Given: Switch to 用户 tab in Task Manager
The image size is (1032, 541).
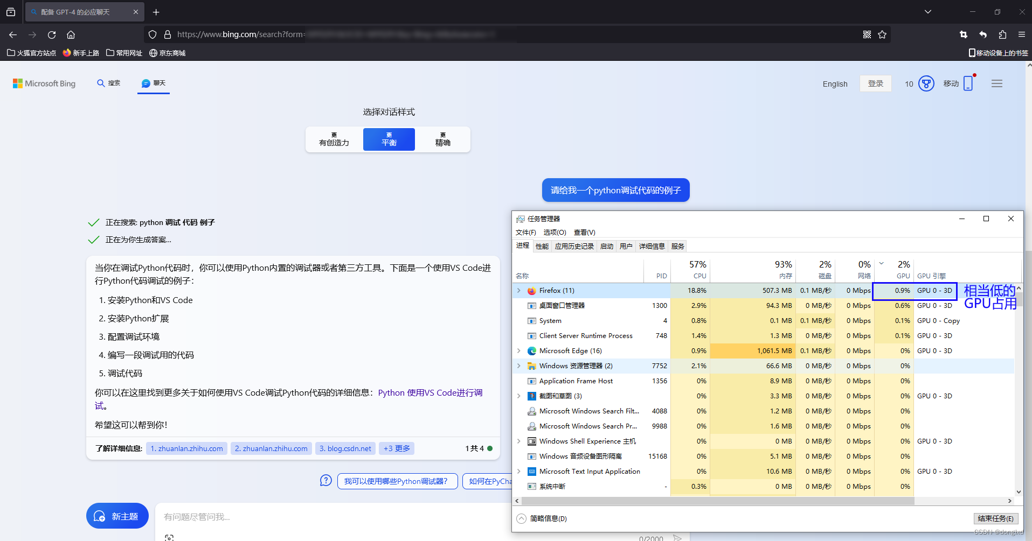Looking at the screenshot, I should 626,247.
